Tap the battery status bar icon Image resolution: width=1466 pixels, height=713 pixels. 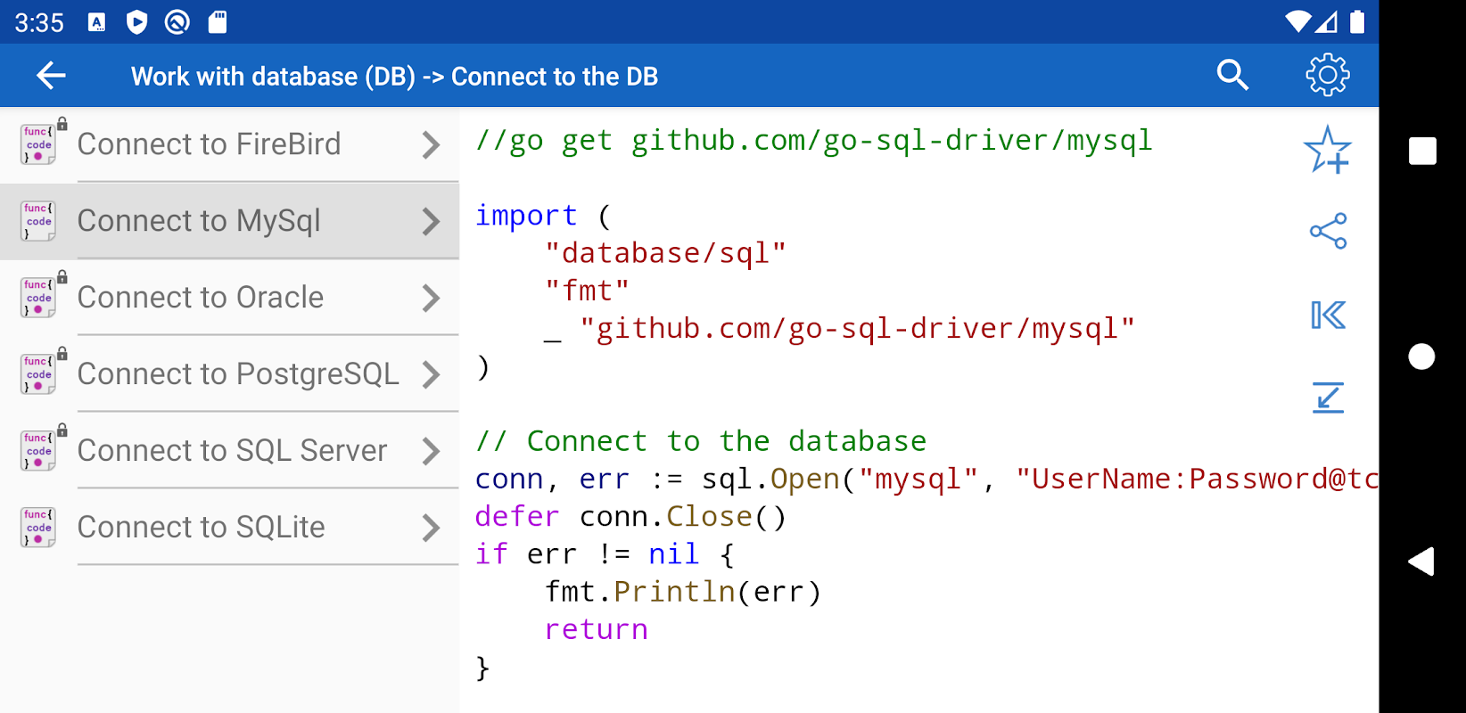pyautogui.click(x=1357, y=21)
